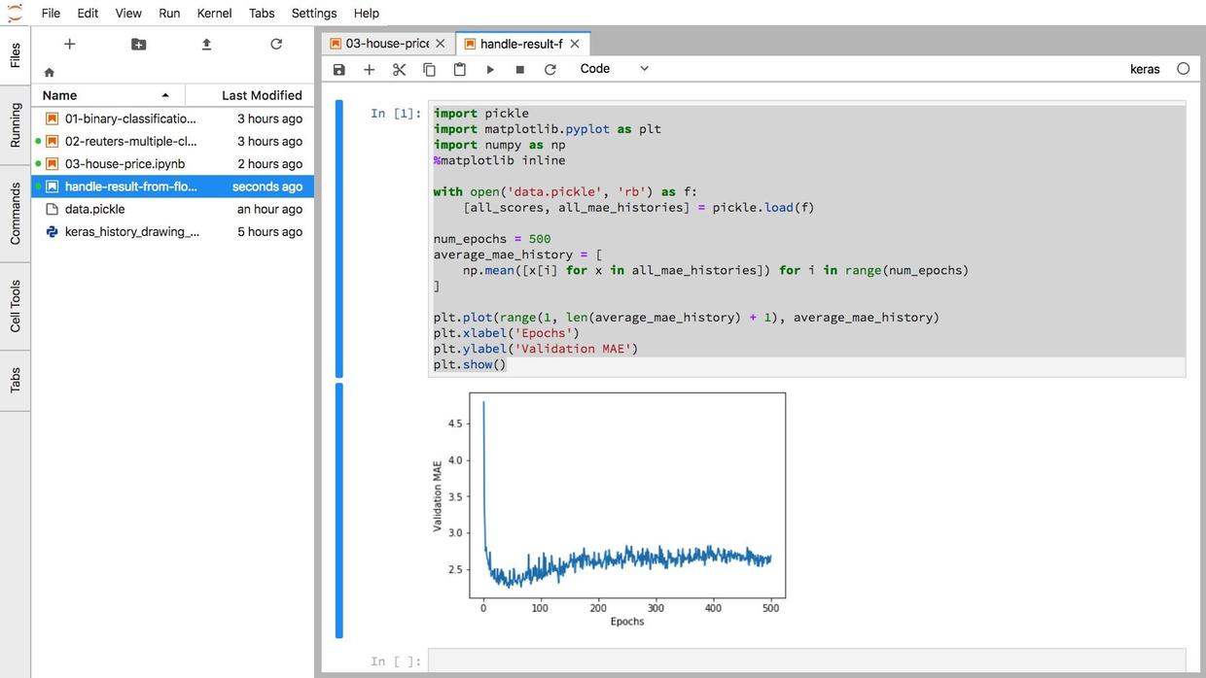Interrupt the kernel with the stop button
This screenshot has width=1206, height=678.
click(x=520, y=70)
